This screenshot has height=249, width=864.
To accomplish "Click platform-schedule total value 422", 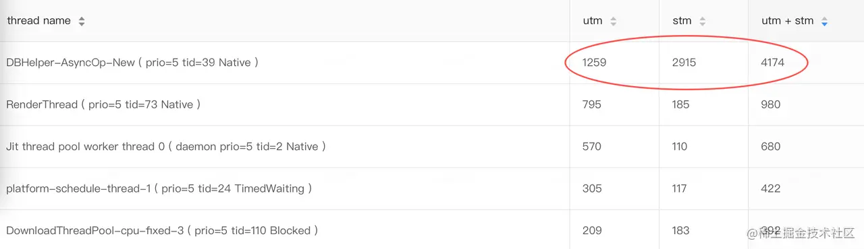I will (770, 188).
